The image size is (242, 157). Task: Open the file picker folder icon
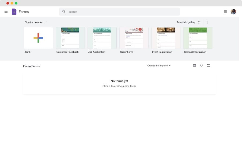tap(209, 65)
